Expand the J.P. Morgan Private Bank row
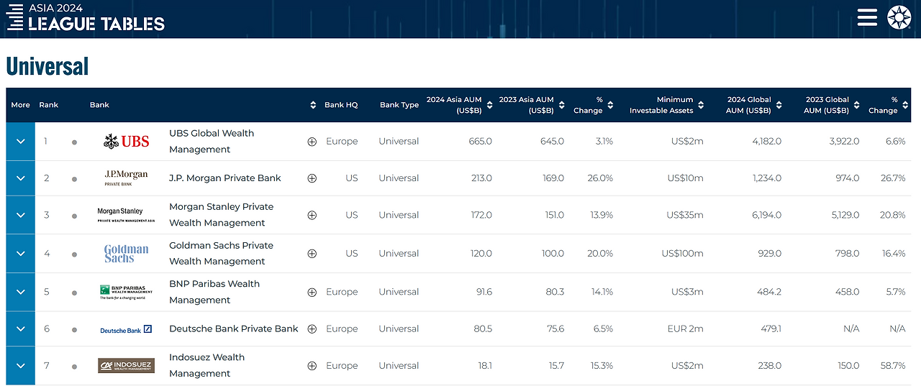The height and width of the screenshot is (386, 921). pos(20,178)
